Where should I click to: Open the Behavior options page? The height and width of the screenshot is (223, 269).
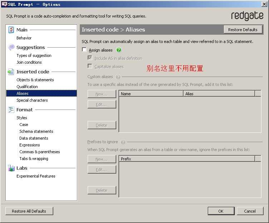tap(24, 38)
